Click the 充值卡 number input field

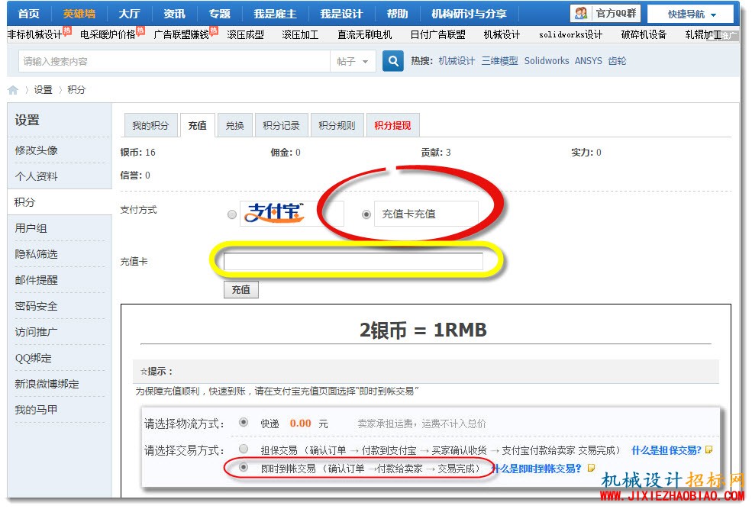[353, 261]
